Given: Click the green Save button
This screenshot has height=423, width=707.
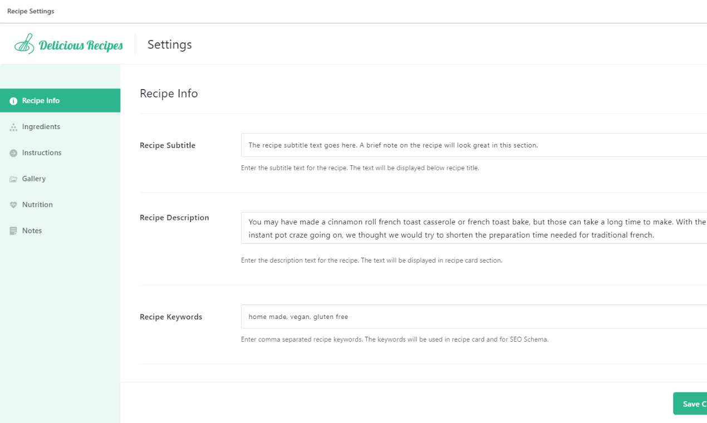Looking at the screenshot, I should 690,404.
